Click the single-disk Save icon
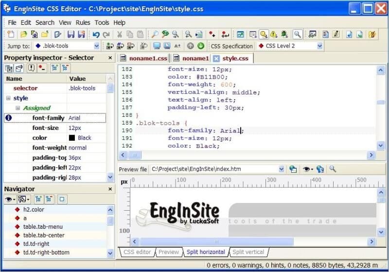 [x=71, y=34]
